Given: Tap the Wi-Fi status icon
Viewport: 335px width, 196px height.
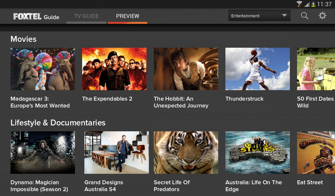Looking at the screenshot, I should coord(299,4).
